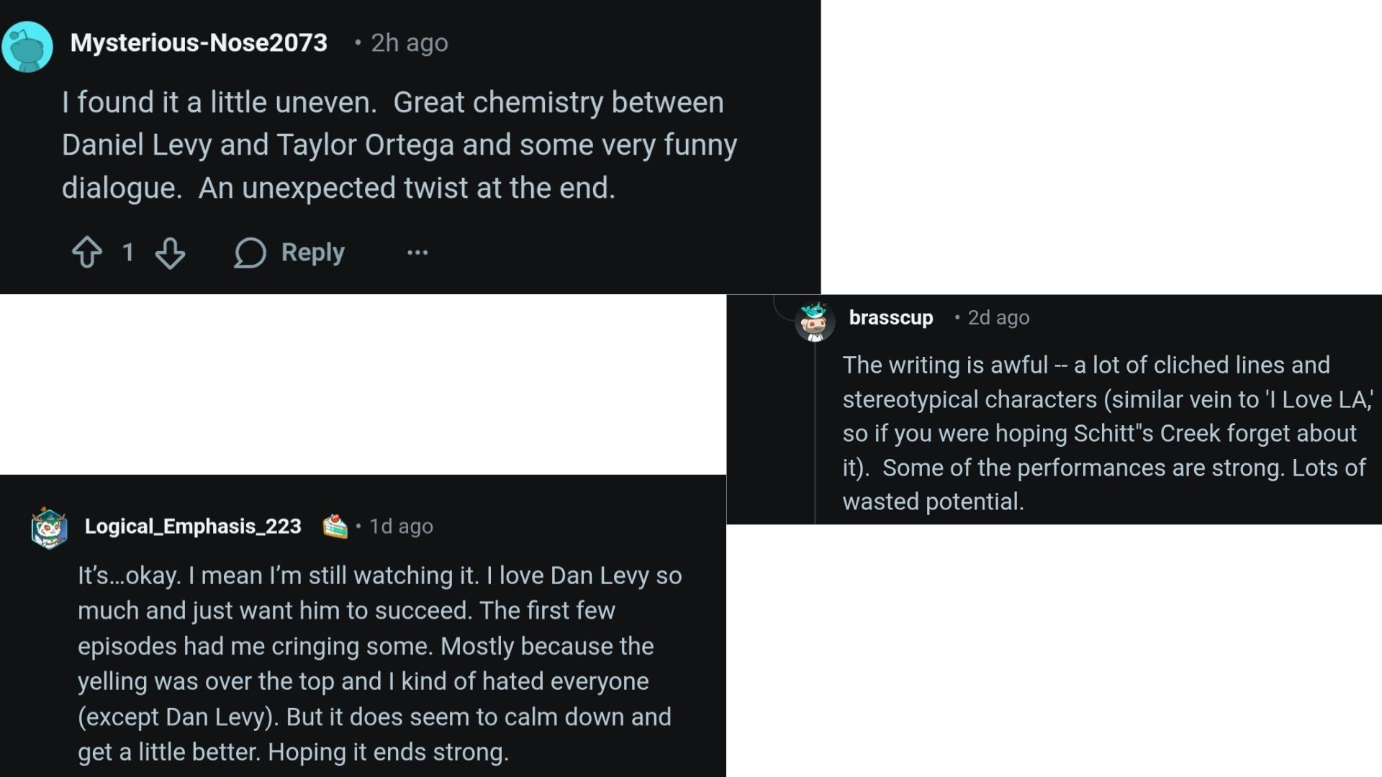
Task: Downvote the Mysterious-Nose2073 comment
Action: [x=171, y=253]
